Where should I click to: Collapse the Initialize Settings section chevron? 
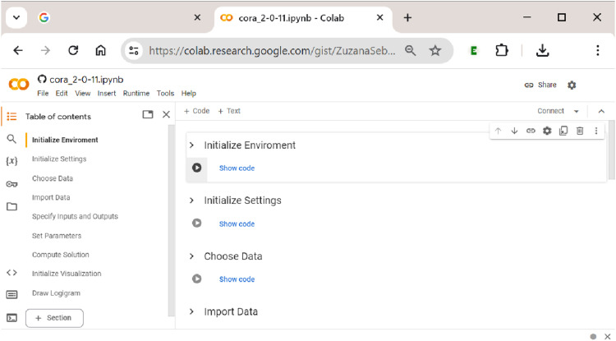[x=191, y=200]
